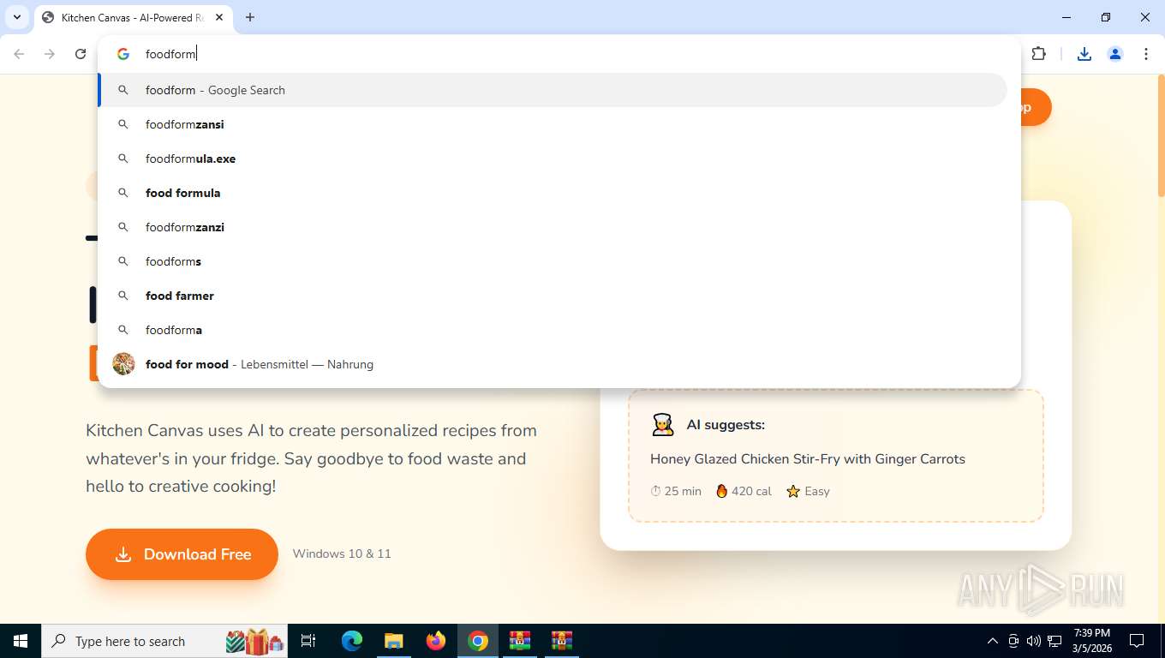
Task: Click the browser forward arrow
Action: tap(50, 54)
